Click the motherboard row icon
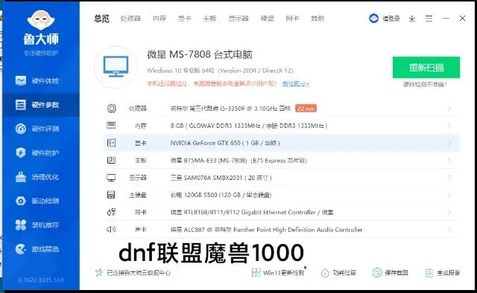The width and height of the screenshot is (477, 293). [111, 160]
